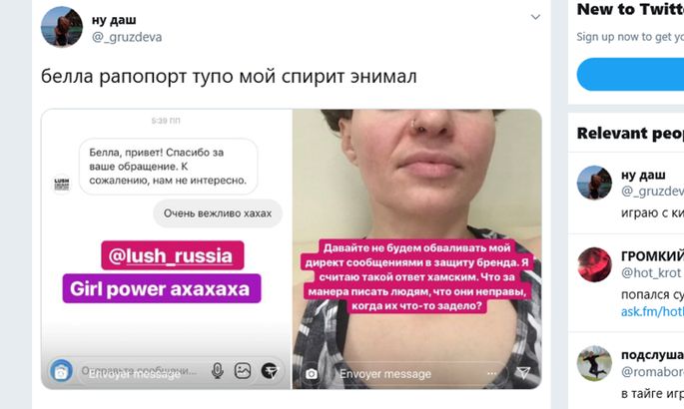Click the @lush_russia mention sticker
This screenshot has width=684, height=409.
click(173, 255)
